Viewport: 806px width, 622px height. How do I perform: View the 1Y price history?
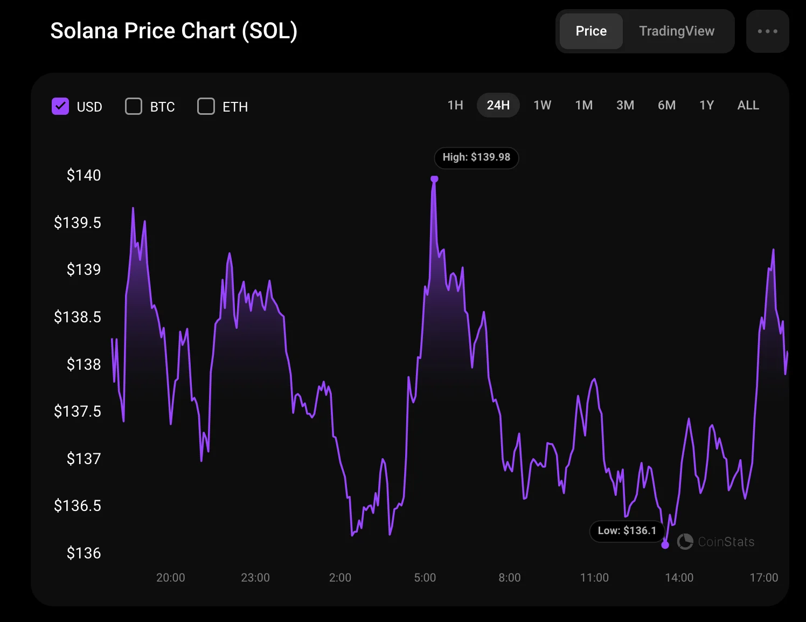[706, 105]
